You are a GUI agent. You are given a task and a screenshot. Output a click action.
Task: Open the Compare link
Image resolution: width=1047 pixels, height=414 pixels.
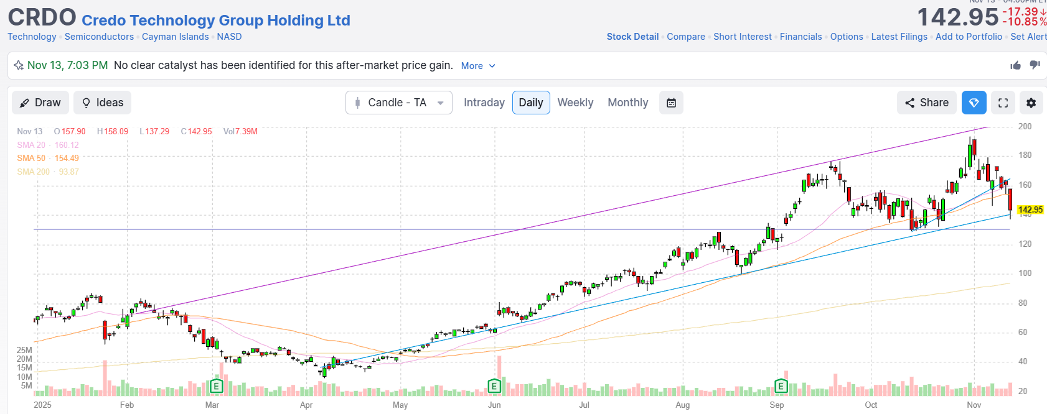(686, 37)
